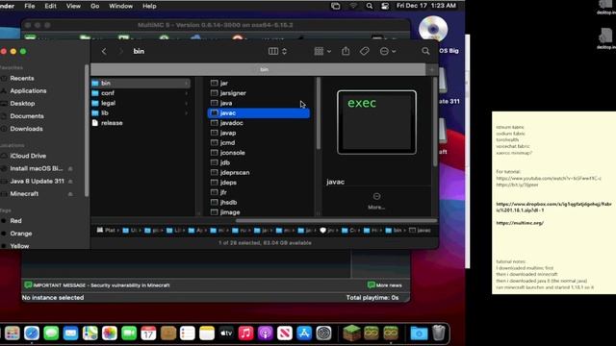The height and width of the screenshot is (346, 616).
Task: Select the Yellow tag in sidebar
Action: pos(19,246)
